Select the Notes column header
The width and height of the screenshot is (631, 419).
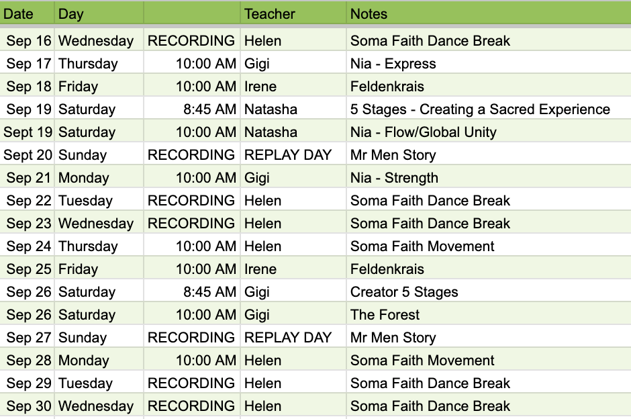click(489, 13)
